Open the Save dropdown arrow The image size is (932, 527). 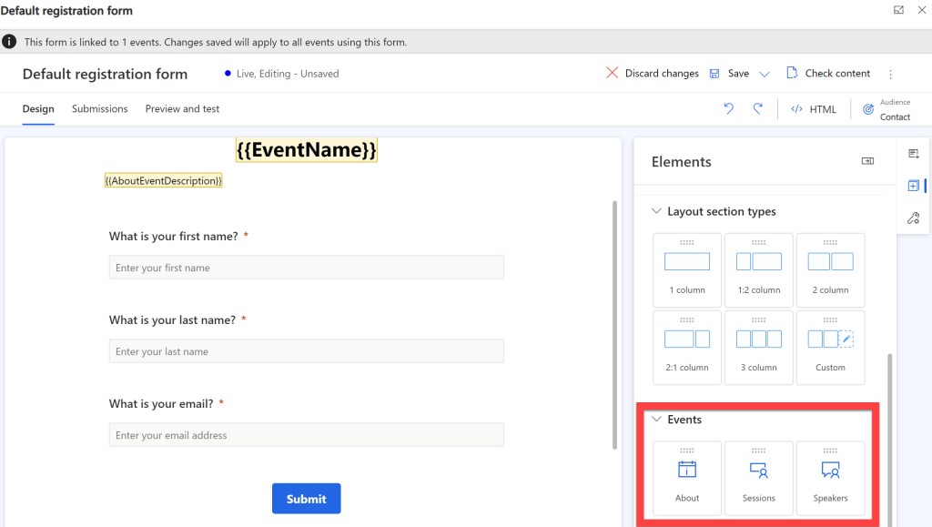click(x=765, y=74)
